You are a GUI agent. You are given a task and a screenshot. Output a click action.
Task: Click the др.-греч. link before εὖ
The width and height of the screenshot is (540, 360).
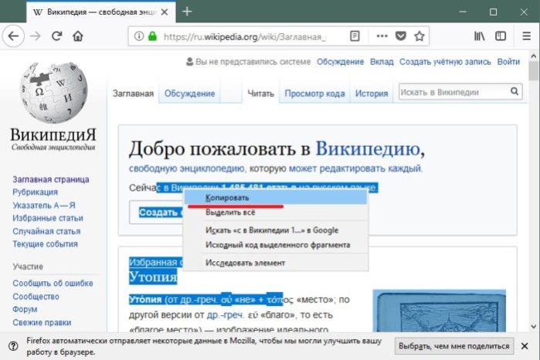pos(225,315)
